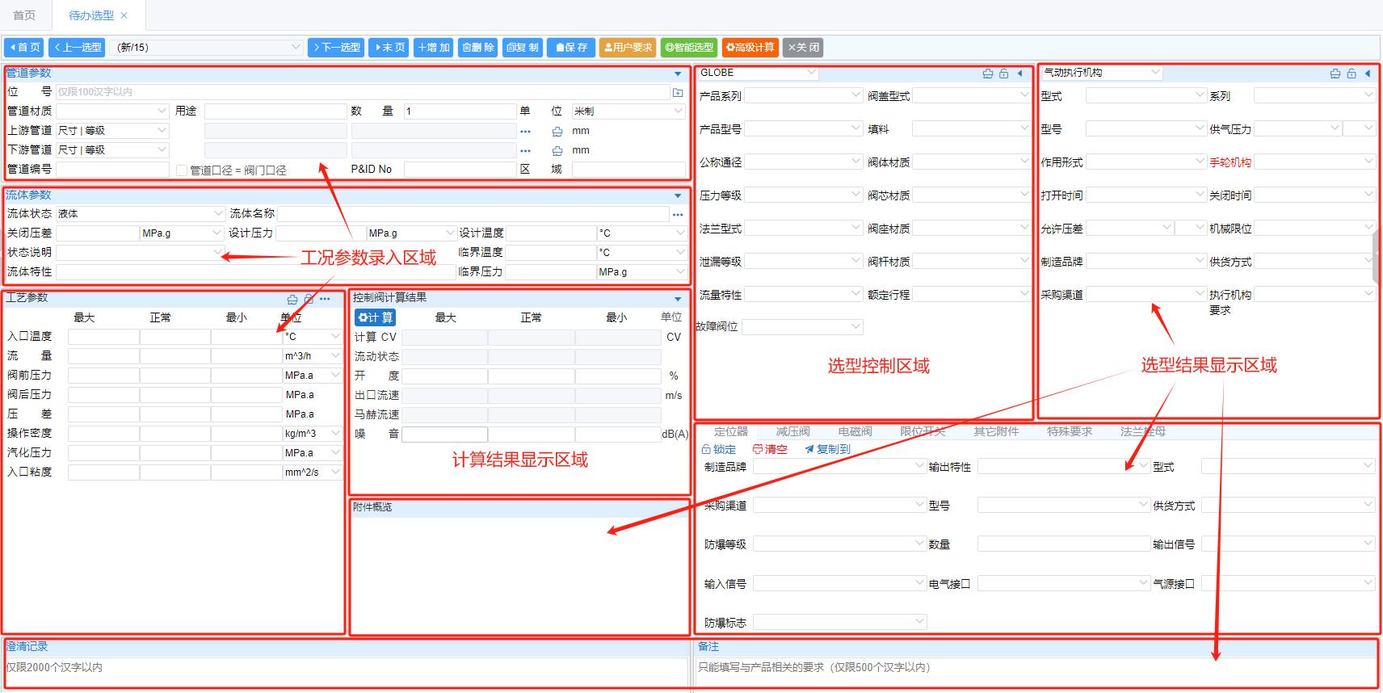Collapse the GLOBE panel with the left arrow

click(x=1020, y=73)
